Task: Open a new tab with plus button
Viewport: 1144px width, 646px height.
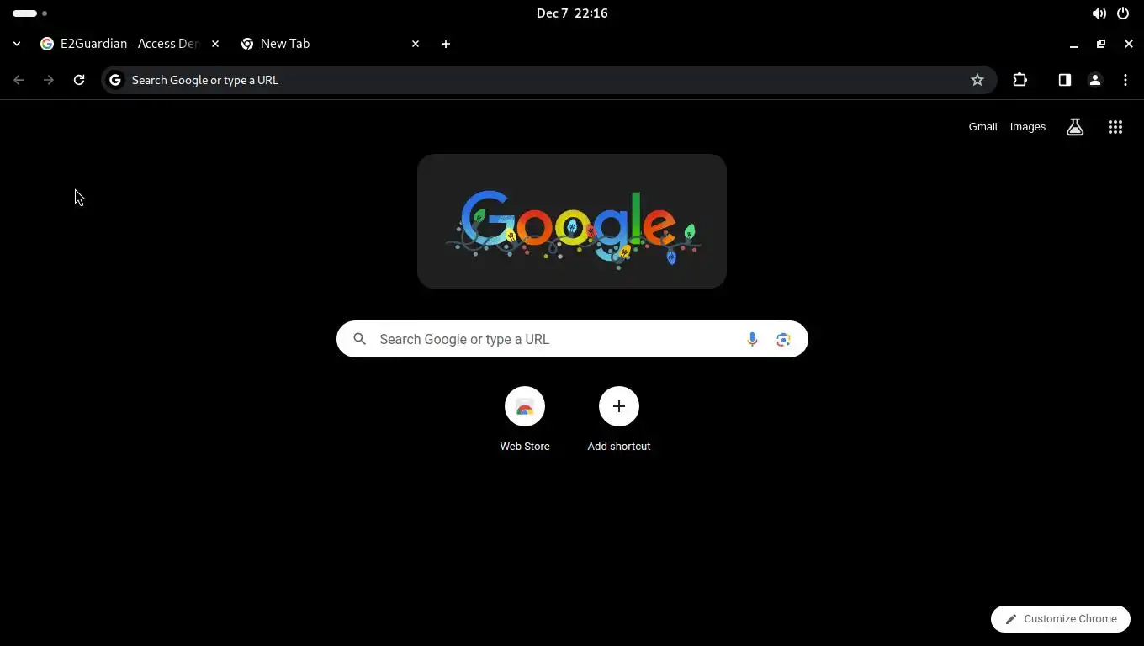Action: [x=446, y=44]
